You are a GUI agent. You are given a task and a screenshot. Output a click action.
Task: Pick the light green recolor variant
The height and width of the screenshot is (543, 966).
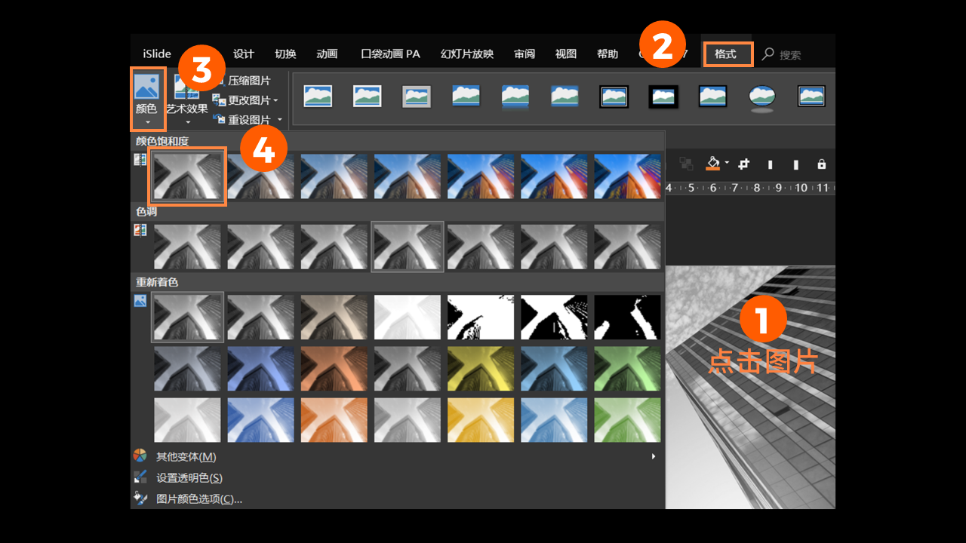(627, 420)
